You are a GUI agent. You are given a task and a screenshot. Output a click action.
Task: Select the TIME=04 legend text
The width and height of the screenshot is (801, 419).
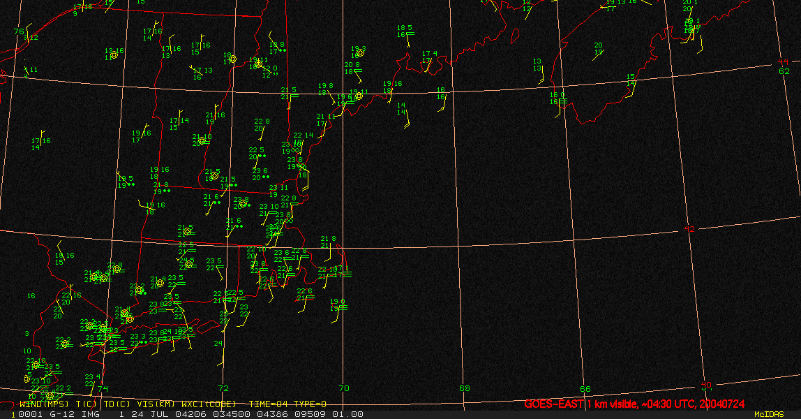[268, 404]
